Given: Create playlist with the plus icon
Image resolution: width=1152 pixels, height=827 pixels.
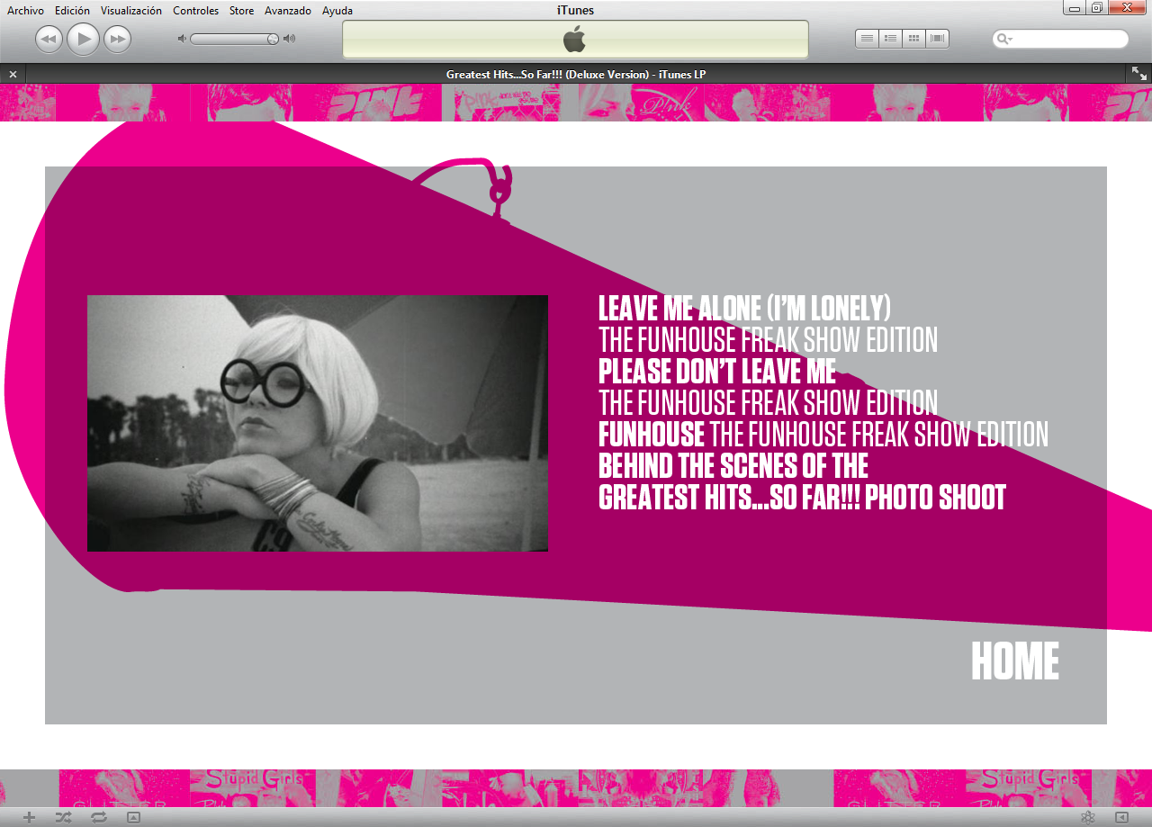Looking at the screenshot, I should [x=29, y=817].
